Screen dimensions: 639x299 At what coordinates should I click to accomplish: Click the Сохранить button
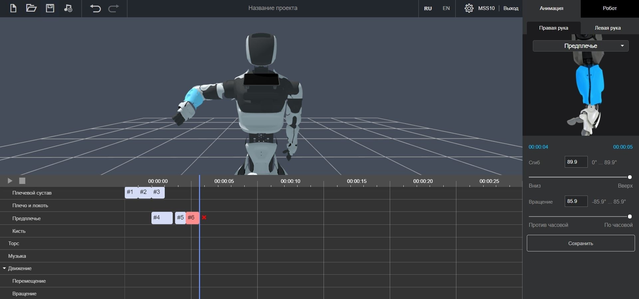(x=580, y=243)
